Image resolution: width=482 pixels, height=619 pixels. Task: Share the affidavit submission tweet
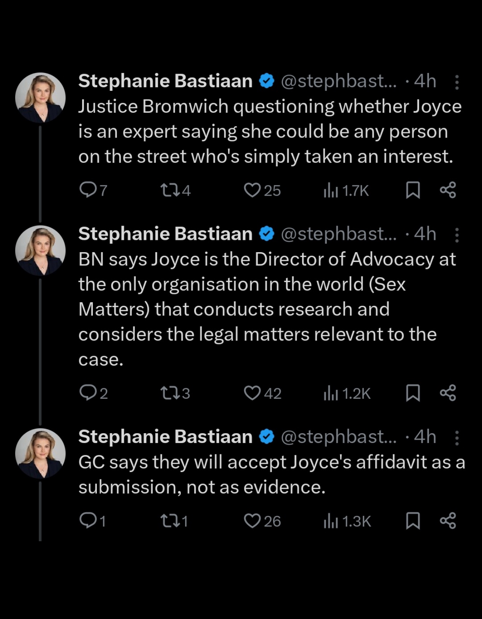click(448, 521)
